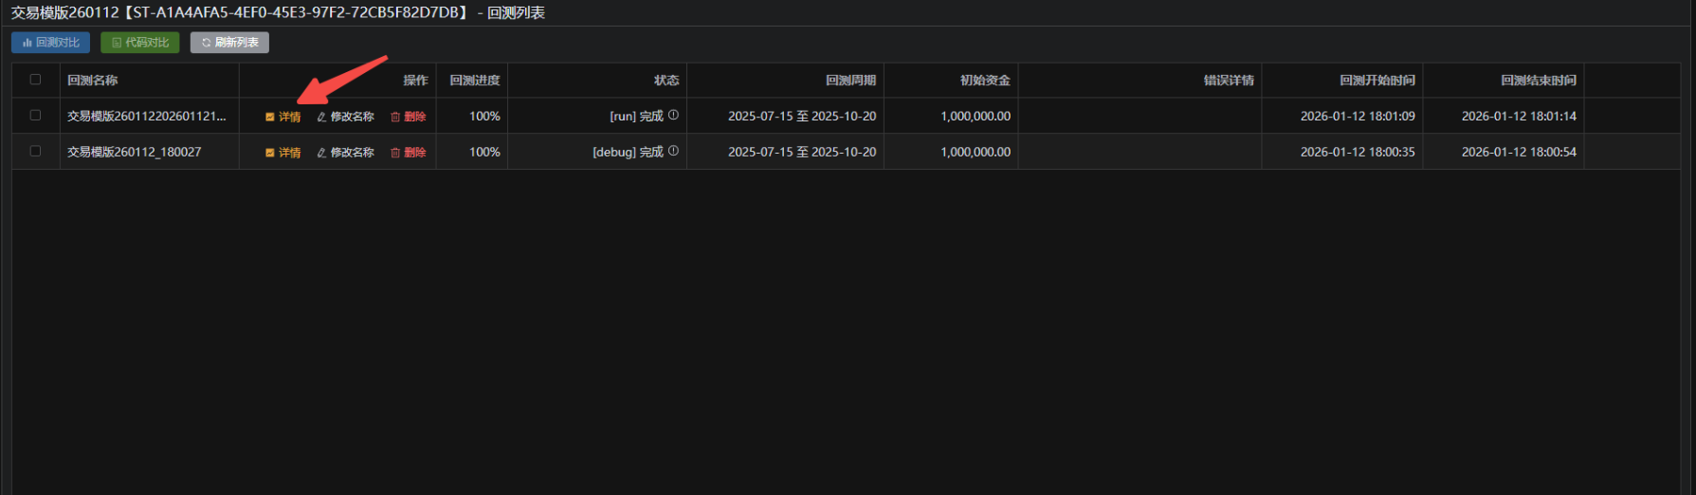
Task: Click the 回测开始时间 column header
Action: pos(1377,81)
